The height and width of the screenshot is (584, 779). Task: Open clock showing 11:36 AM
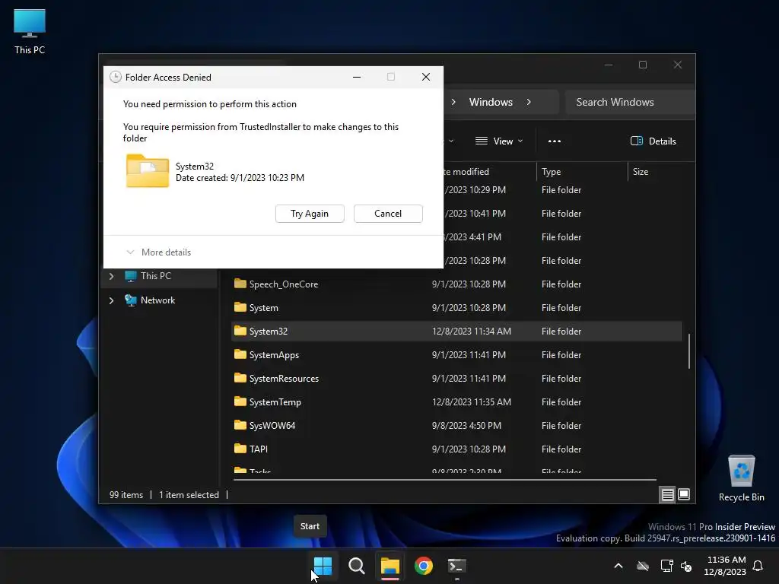point(725,566)
